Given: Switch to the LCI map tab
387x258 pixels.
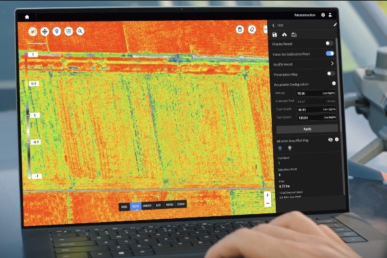Looking at the screenshot, I should [158, 205].
